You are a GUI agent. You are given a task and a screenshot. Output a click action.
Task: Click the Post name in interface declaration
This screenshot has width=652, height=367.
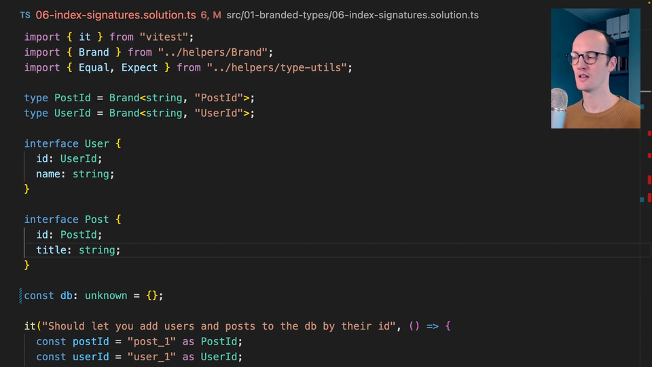96,220
